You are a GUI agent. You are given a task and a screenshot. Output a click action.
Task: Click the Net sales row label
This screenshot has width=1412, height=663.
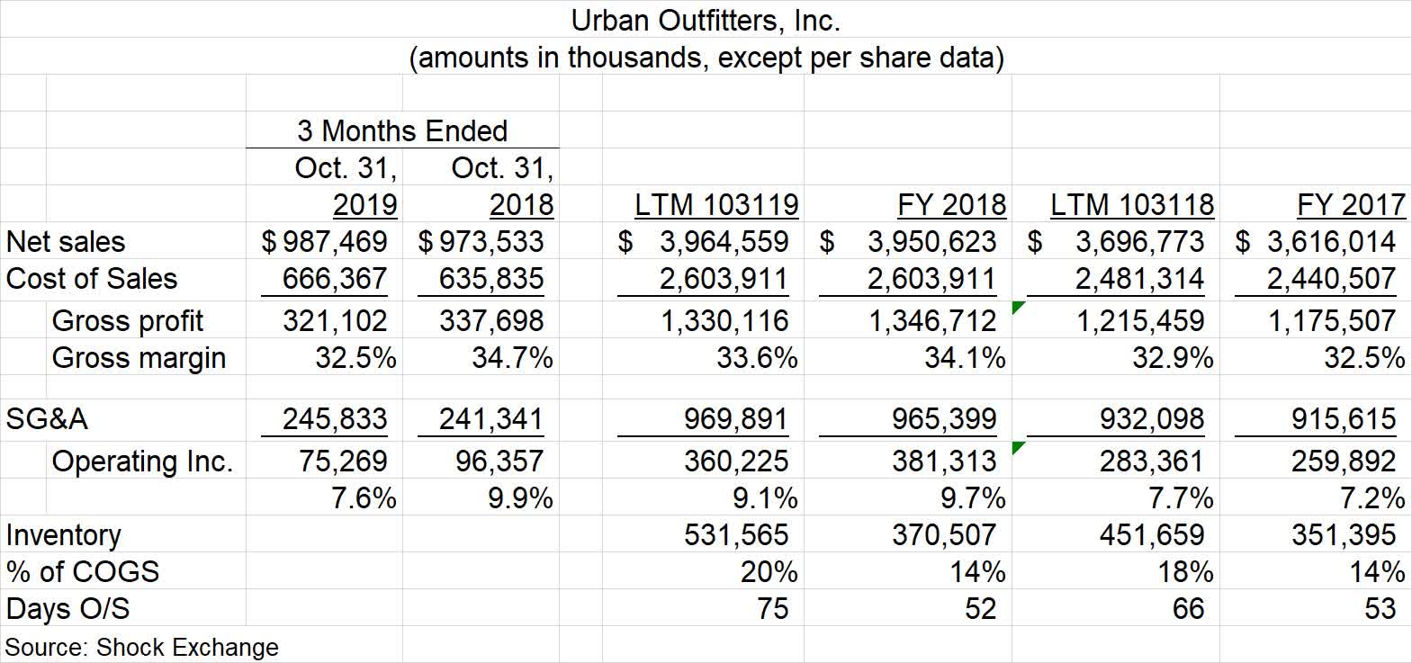pos(66,242)
